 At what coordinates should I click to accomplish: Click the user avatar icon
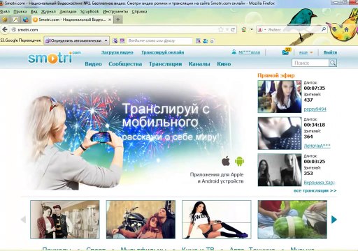(x=234, y=52)
